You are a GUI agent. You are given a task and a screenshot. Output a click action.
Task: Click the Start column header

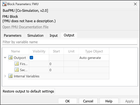[56, 51]
